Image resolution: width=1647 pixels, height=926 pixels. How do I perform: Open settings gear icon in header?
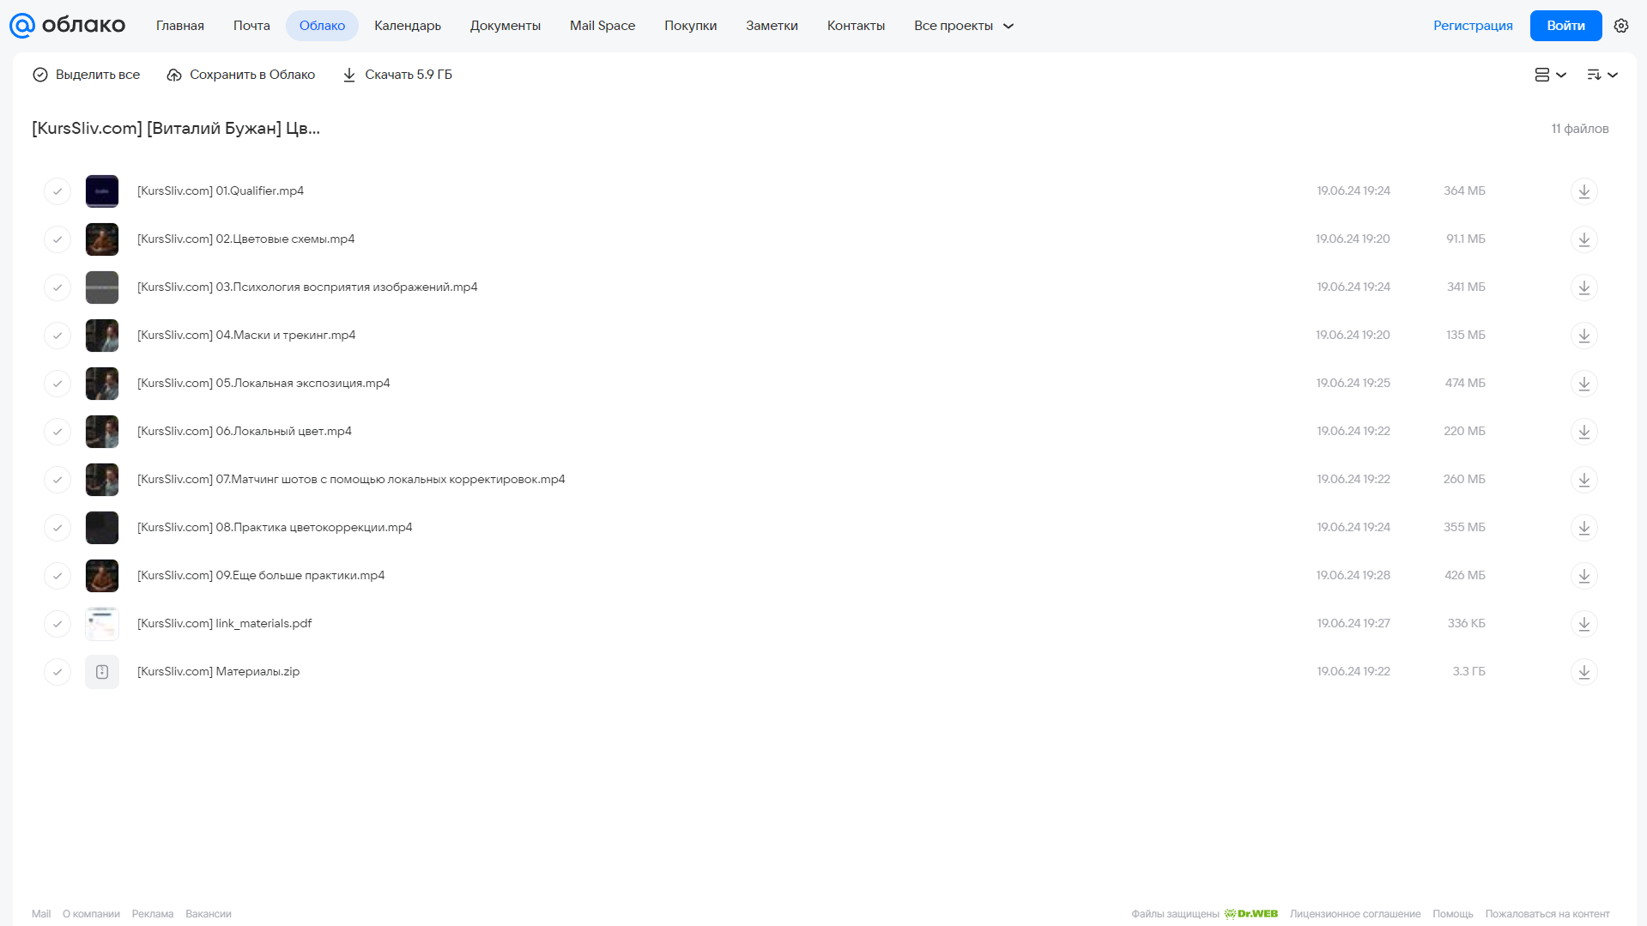pos(1621,26)
